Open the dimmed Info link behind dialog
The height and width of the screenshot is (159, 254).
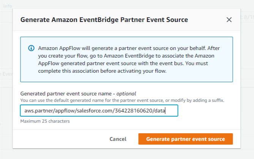8,6
